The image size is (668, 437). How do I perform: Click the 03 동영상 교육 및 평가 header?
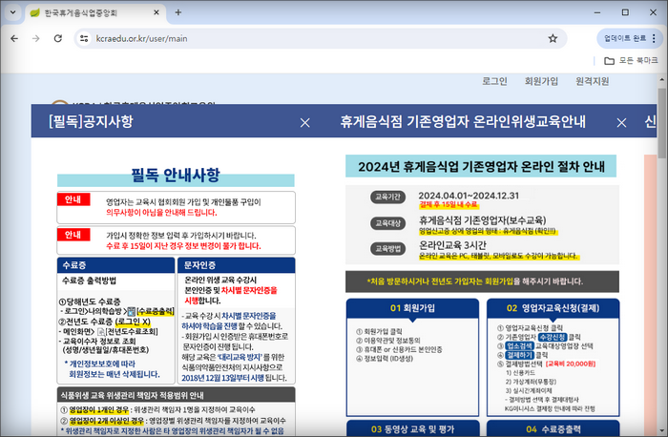point(412,428)
